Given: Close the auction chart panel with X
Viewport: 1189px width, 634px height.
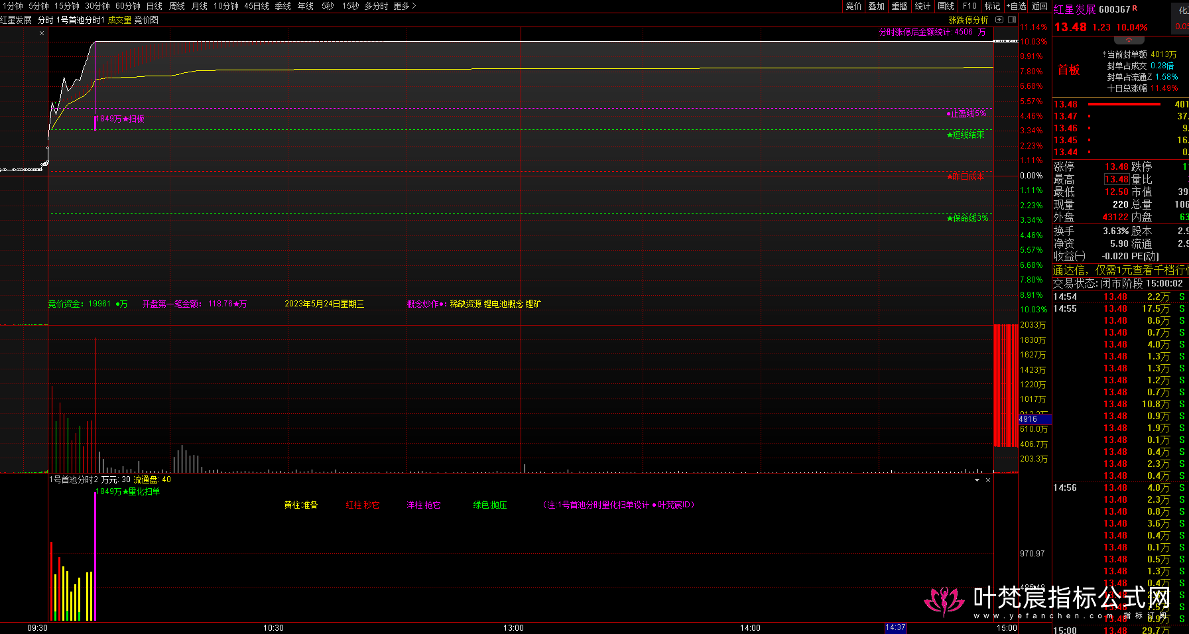Looking at the screenshot, I should (x=42, y=33).
